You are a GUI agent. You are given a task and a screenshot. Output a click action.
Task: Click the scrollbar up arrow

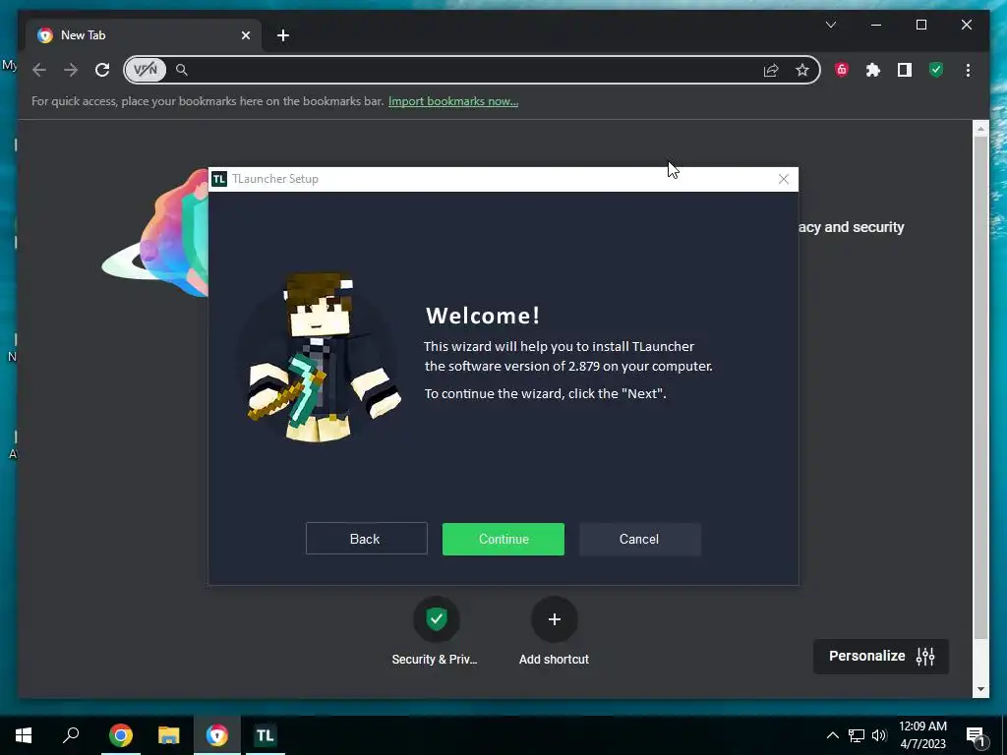pyautogui.click(x=980, y=129)
